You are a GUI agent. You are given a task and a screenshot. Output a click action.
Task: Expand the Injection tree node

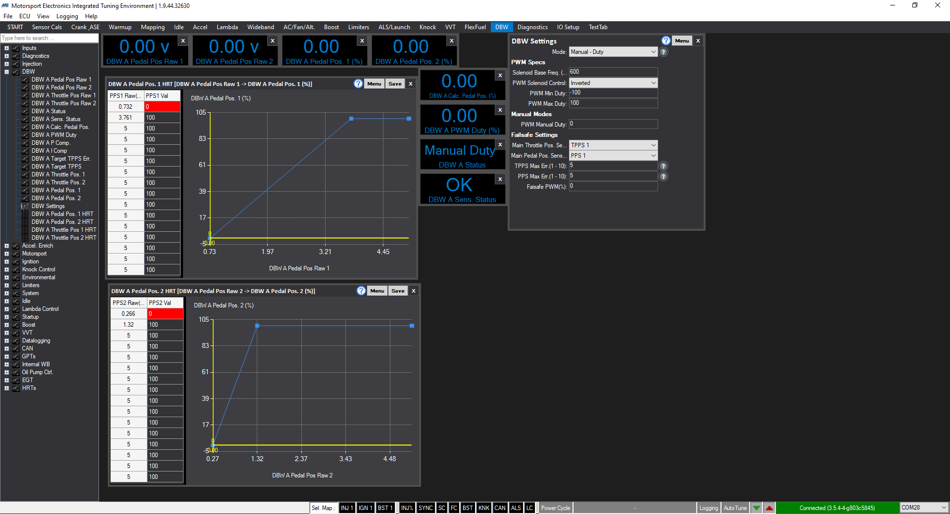pos(6,64)
